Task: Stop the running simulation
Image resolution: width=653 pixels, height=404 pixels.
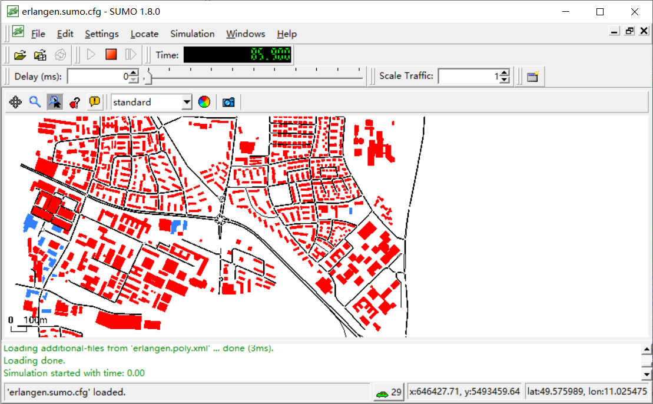Action: click(x=111, y=55)
